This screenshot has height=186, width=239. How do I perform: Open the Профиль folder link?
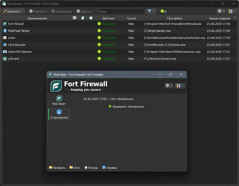57,168
